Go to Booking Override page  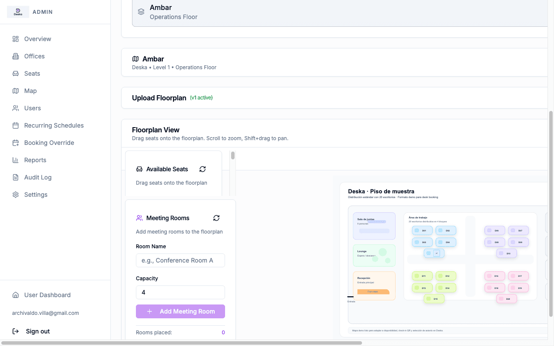click(49, 143)
